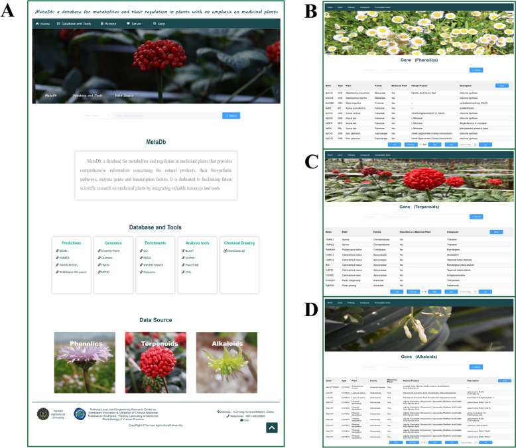The width and height of the screenshot is (516, 448).
Task: Click the Browse icon in main navbar
Action: click(101, 24)
